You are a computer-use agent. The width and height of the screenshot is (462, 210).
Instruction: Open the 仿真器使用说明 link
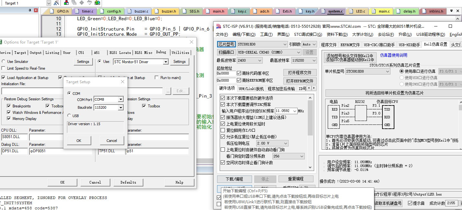[x=393, y=55]
